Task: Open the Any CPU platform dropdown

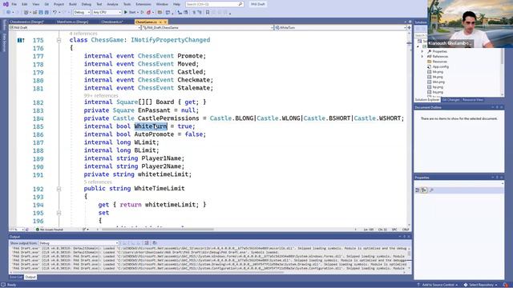Action: (x=107, y=13)
